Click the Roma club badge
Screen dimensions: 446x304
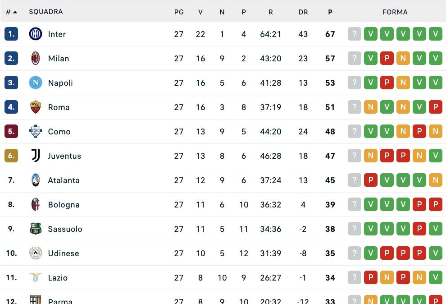coord(35,107)
